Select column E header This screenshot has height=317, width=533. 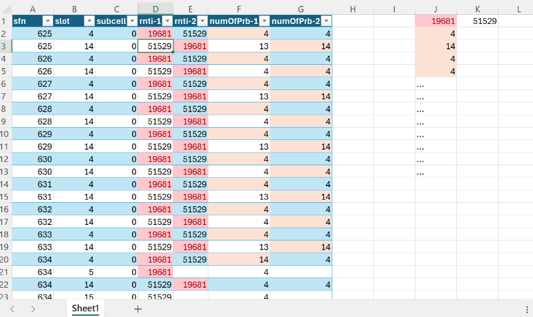coord(190,9)
